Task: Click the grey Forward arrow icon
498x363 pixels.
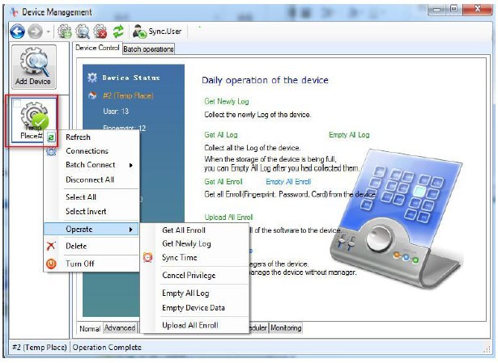Action: (36, 32)
